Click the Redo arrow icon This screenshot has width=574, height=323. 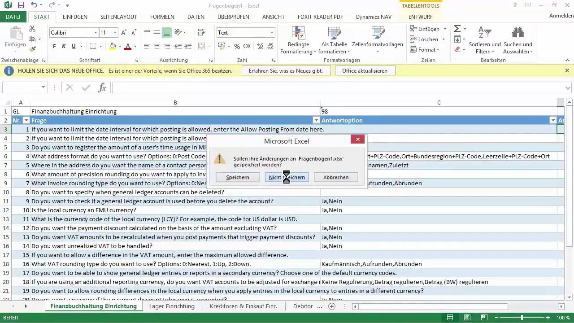point(51,5)
